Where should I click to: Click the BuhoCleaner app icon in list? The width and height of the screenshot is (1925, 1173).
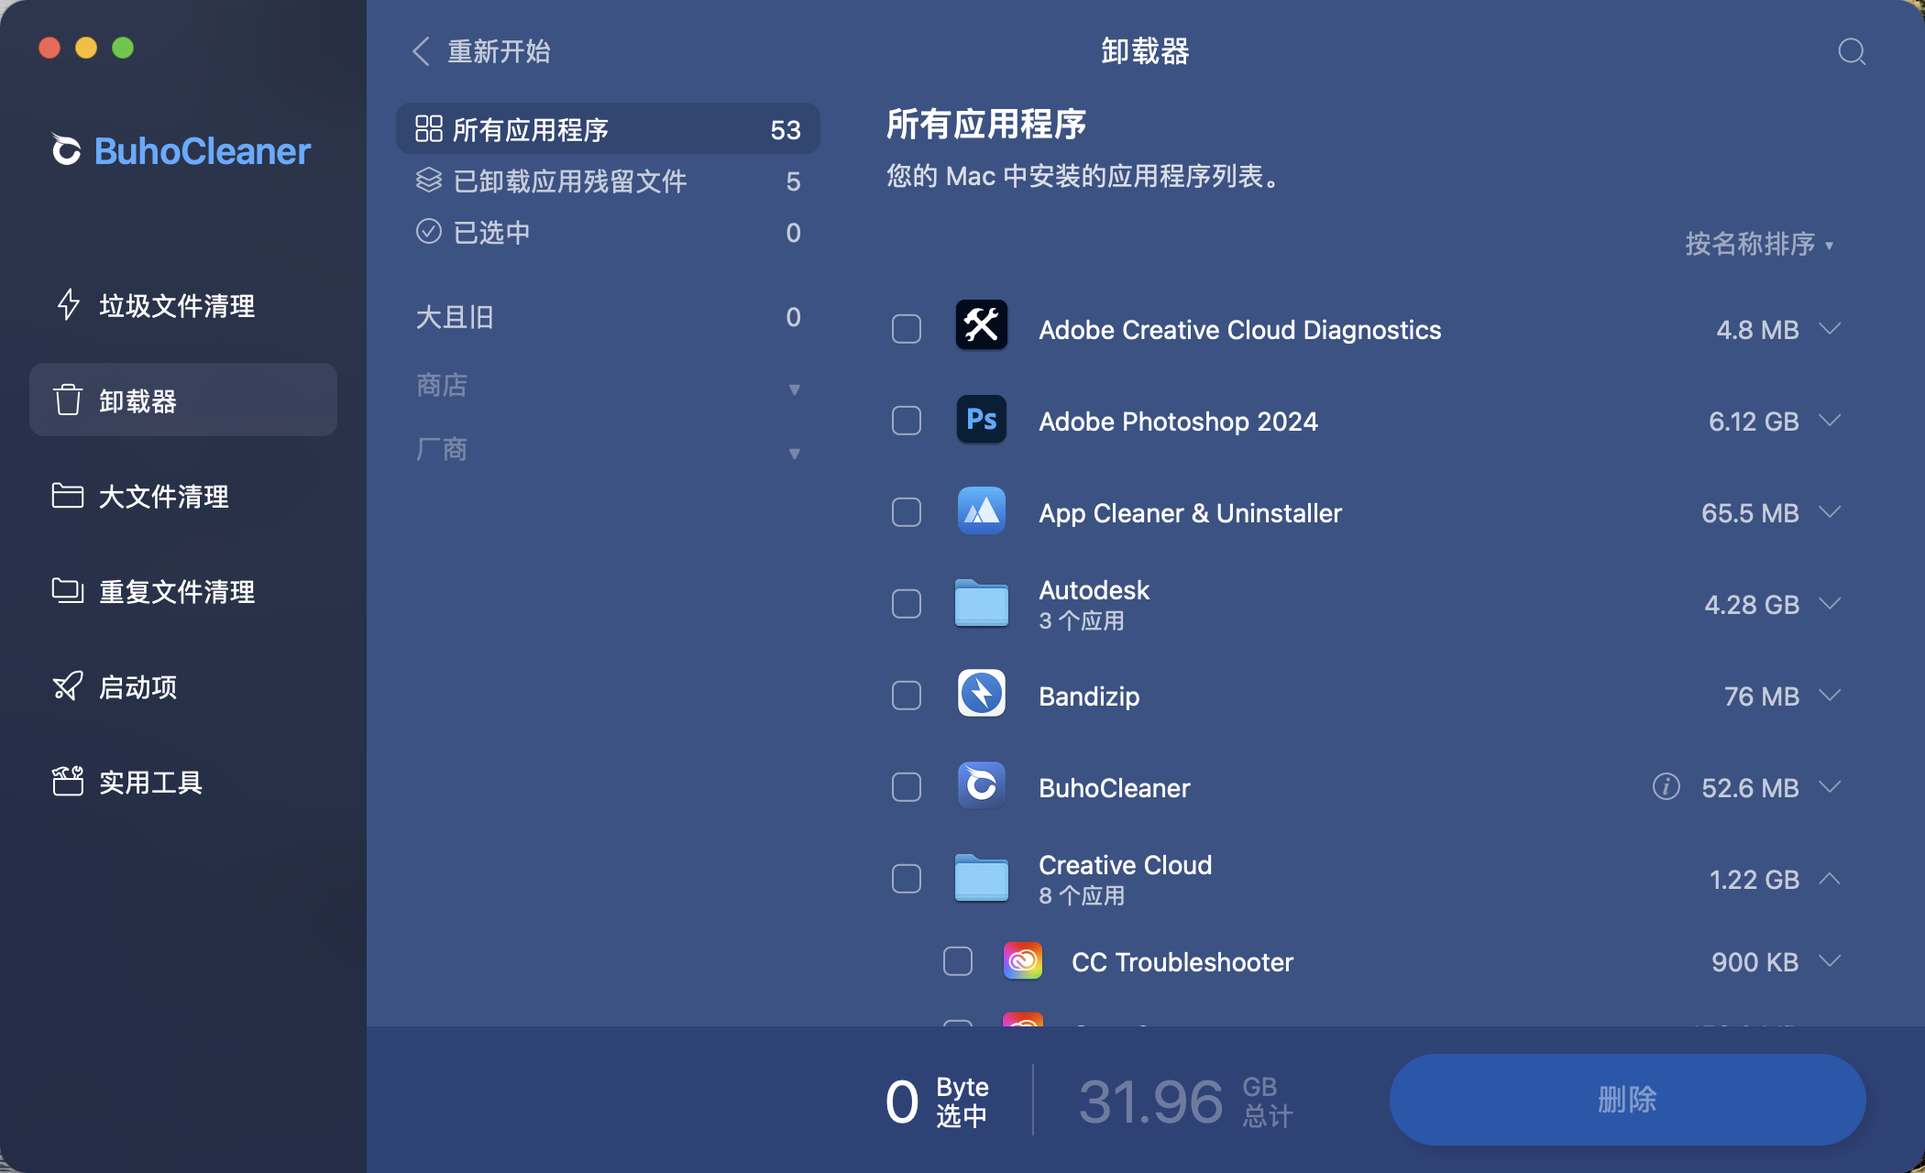pyautogui.click(x=982, y=786)
